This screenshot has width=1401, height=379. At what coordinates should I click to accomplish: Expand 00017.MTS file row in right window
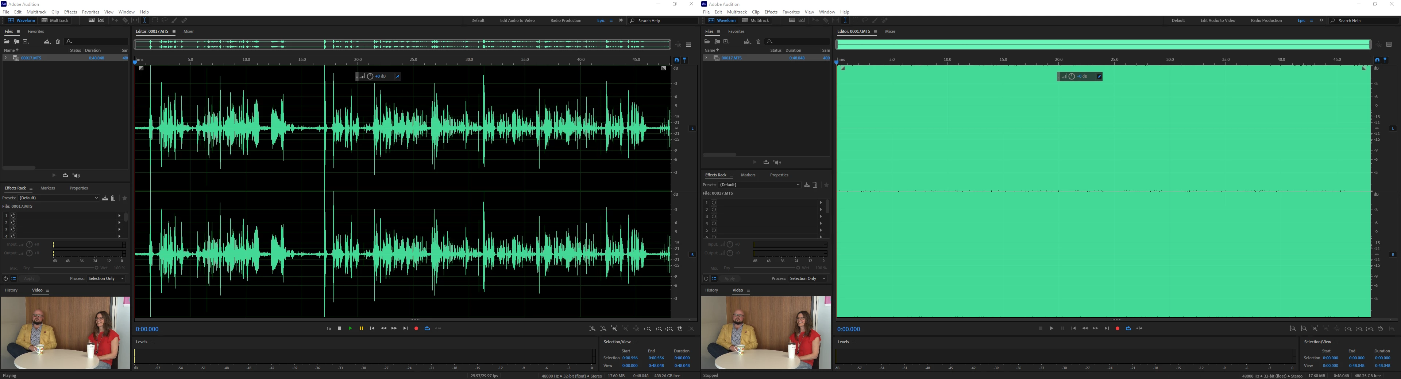point(706,58)
